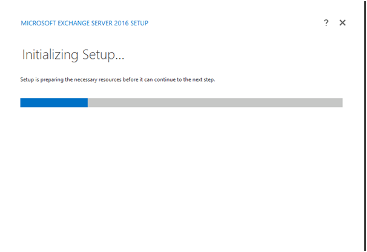Click the Microsoft Exchange Server 2016 Setup title
Viewport: 367px width, 252px height.
click(x=85, y=23)
